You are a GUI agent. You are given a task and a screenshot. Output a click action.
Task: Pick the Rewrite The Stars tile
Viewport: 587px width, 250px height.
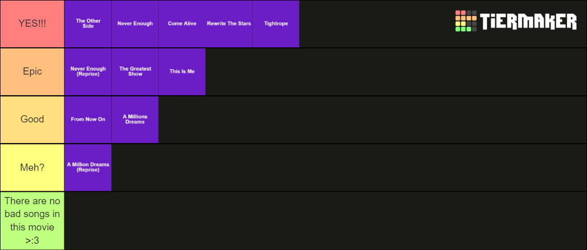pos(229,24)
